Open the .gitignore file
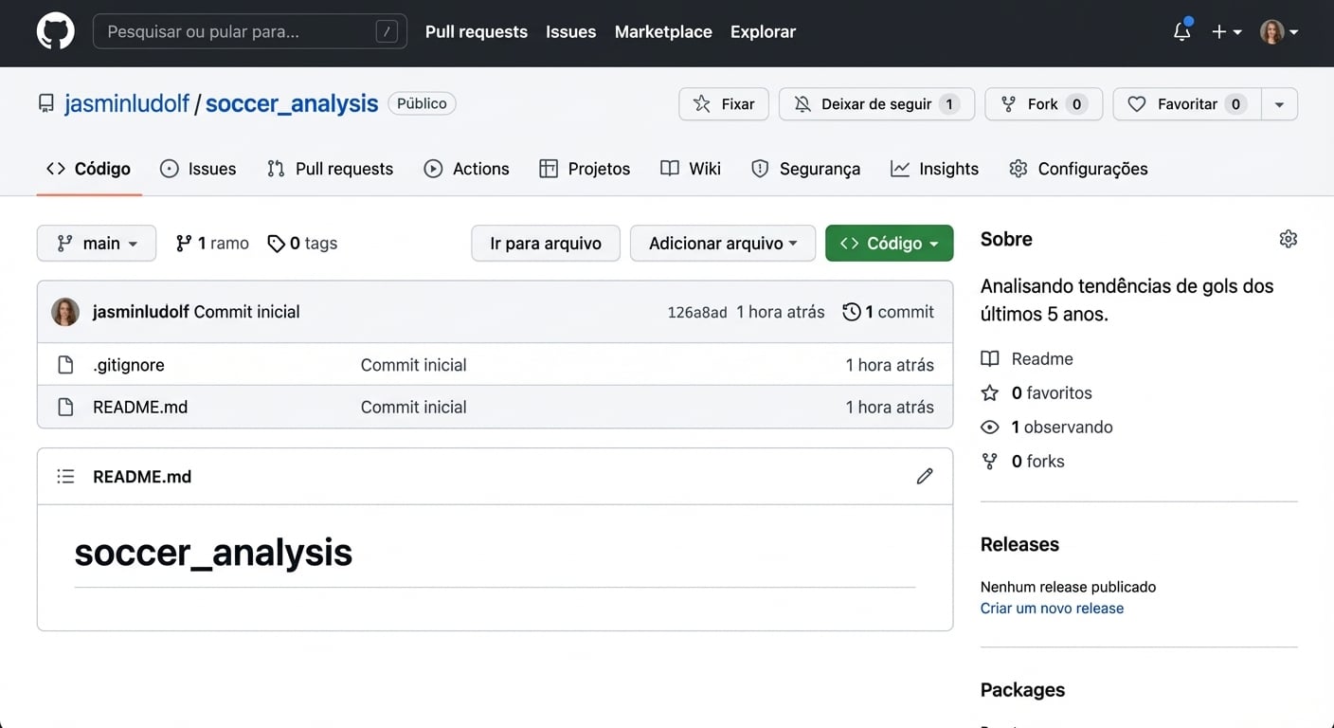This screenshot has width=1334, height=728. 129,365
